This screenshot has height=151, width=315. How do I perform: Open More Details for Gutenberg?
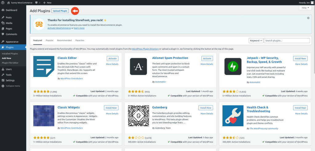(x=207, y=114)
